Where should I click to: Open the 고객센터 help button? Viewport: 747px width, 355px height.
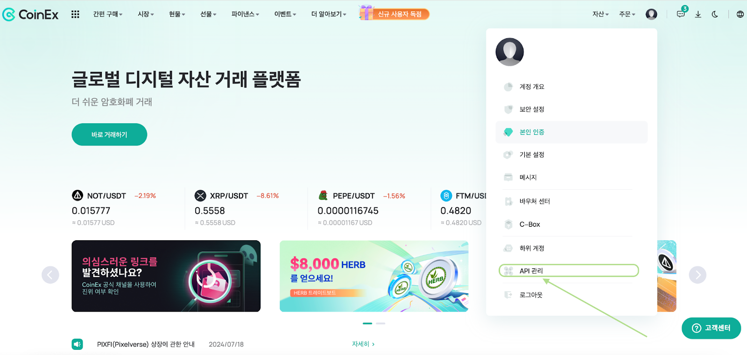click(711, 328)
